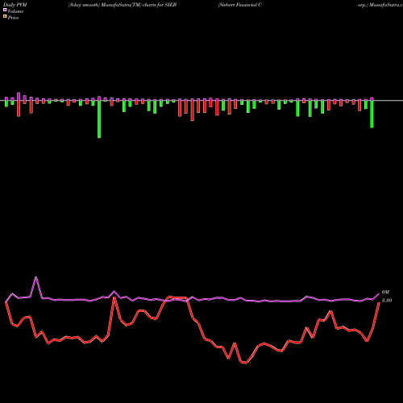Click the Volume legend color swatch
Screen dimensions: 403x403
point(5,10)
